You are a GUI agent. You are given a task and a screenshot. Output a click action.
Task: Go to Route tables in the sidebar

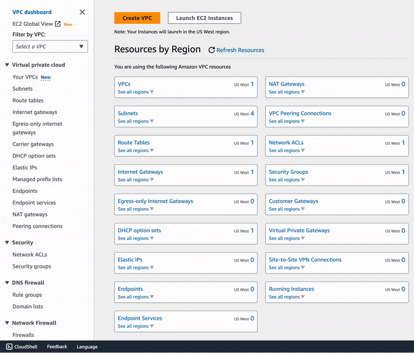point(28,100)
